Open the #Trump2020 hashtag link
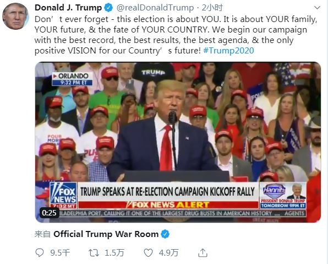 [x=228, y=51]
